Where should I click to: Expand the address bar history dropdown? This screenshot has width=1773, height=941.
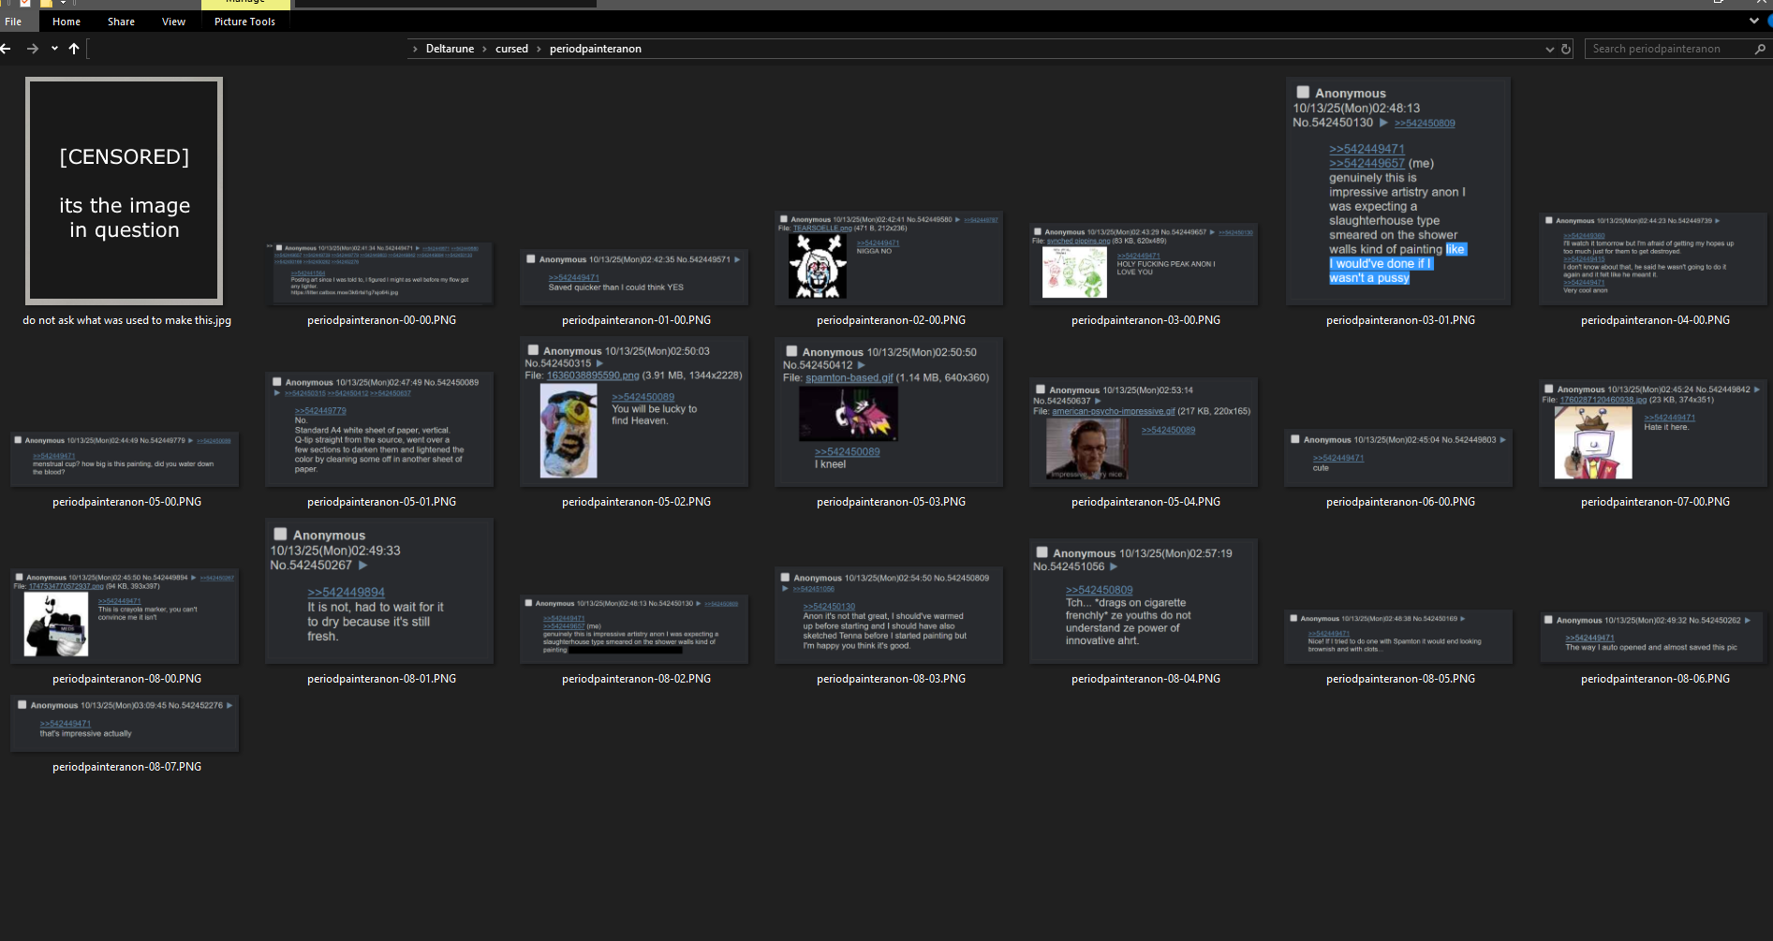coord(1549,49)
